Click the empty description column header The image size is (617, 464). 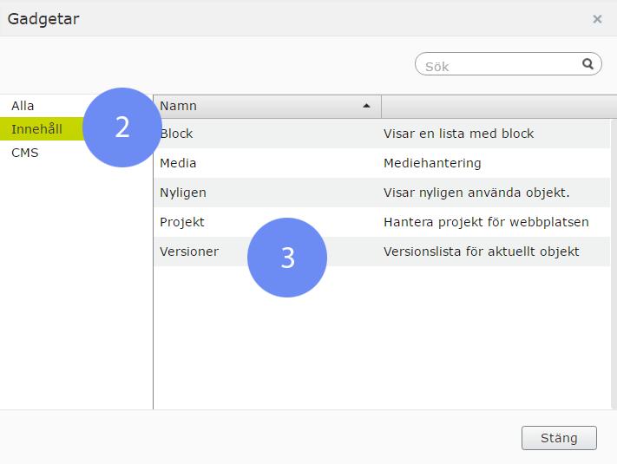coord(499,106)
